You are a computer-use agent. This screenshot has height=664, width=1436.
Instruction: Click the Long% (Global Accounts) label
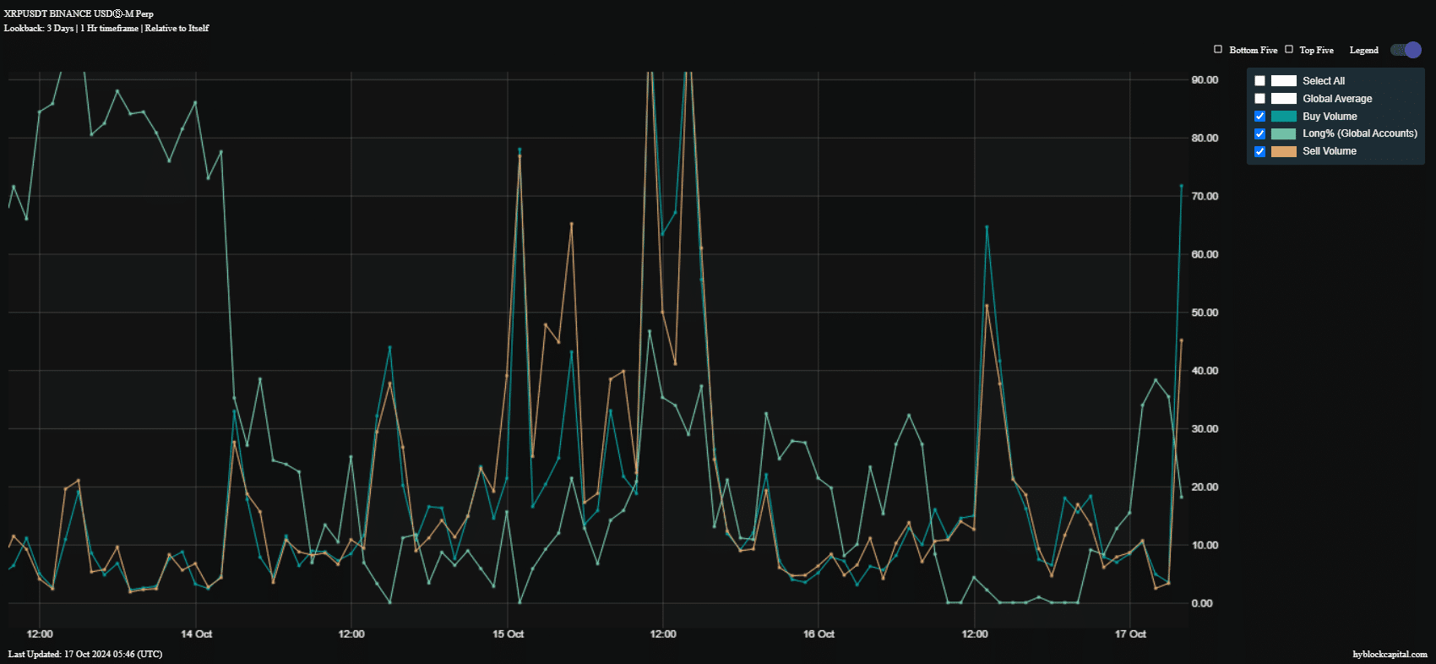(1360, 133)
